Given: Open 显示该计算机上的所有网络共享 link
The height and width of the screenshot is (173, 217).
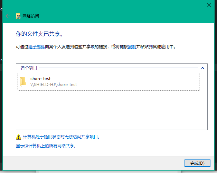Looking at the screenshot, I should 47,146.
